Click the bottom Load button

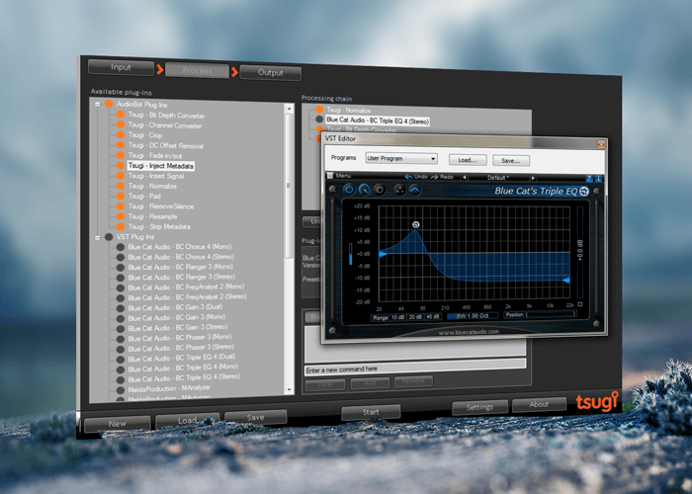187,420
